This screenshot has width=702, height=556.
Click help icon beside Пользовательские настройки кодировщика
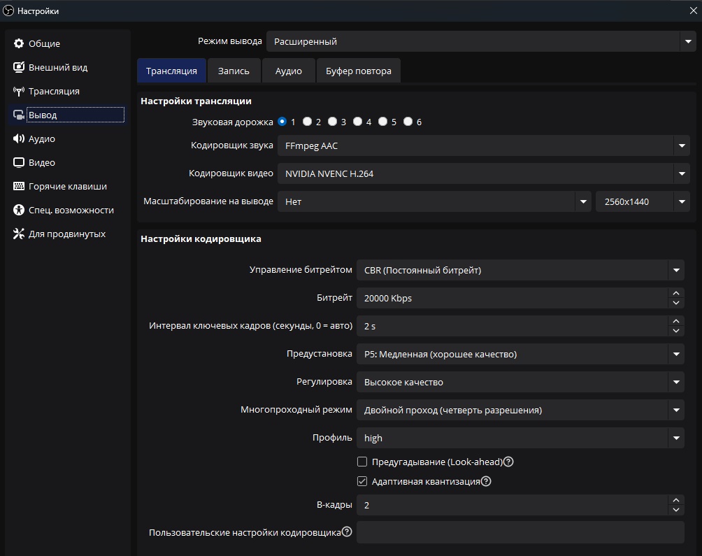coord(347,532)
